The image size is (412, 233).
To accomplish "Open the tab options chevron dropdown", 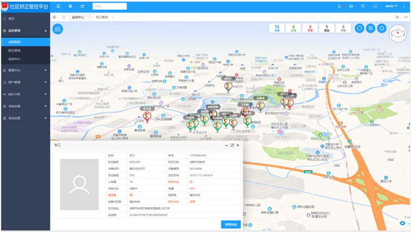I will pyautogui.click(x=406, y=17).
